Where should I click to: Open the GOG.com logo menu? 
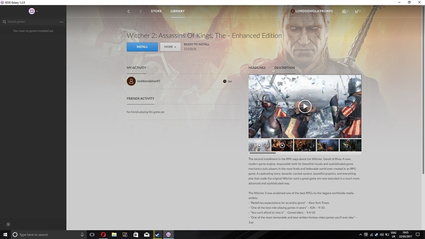coord(32,11)
